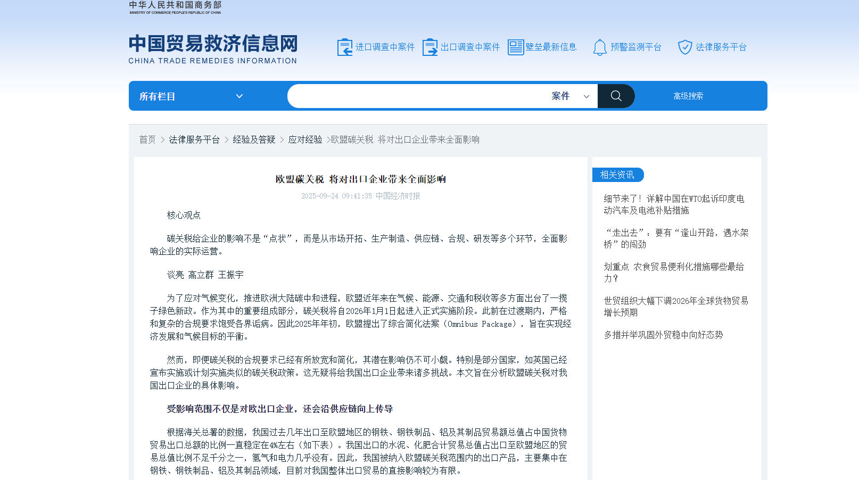Open 预警监测平台 menu item
This screenshot has height=480, width=859.
[635, 47]
